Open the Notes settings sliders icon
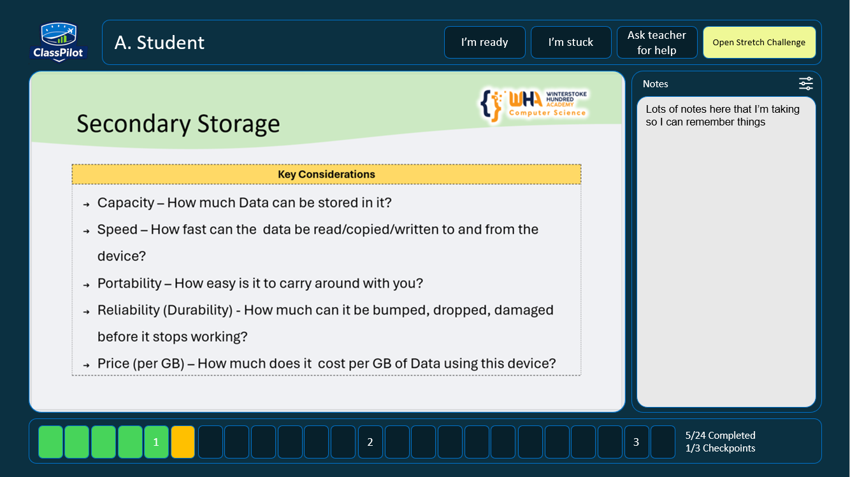Viewport: 850px width, 477px height. 805,83
